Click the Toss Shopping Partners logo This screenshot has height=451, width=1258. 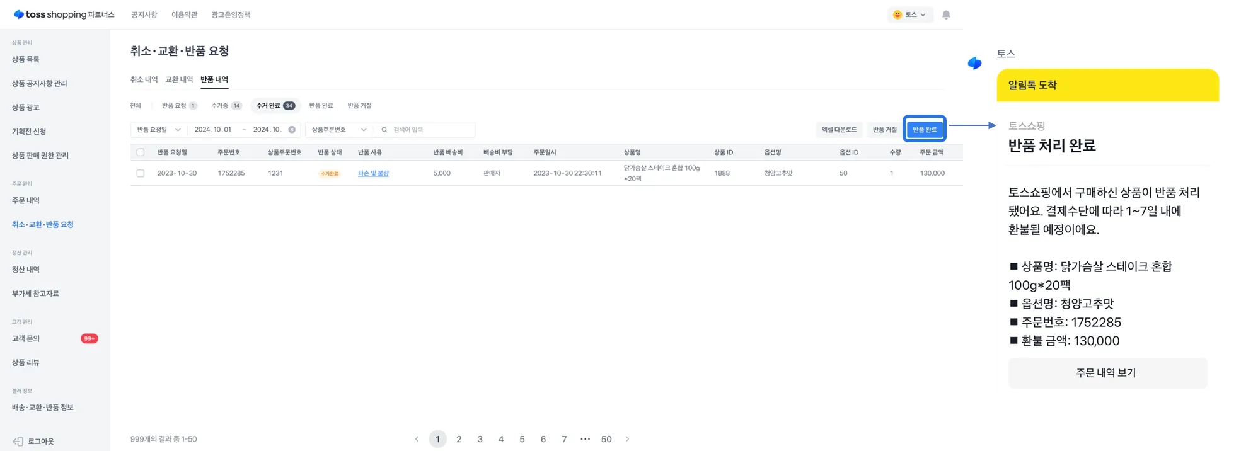pos(64,14)
